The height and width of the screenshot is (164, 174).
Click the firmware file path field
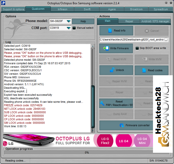[x=132, y=39]
